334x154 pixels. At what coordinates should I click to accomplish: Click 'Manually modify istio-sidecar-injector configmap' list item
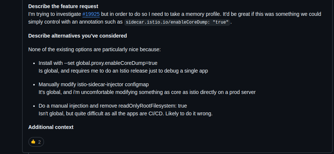point(94,84)
